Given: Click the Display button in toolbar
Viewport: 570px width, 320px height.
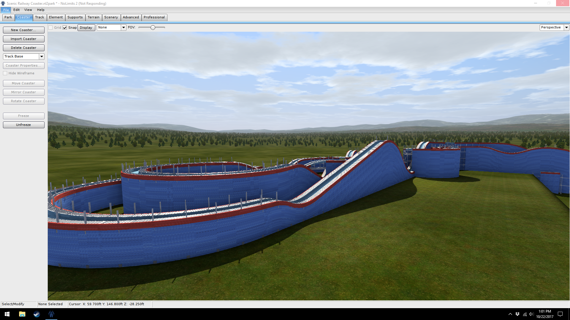Looking at the screenshot, I should pos(86,28).
